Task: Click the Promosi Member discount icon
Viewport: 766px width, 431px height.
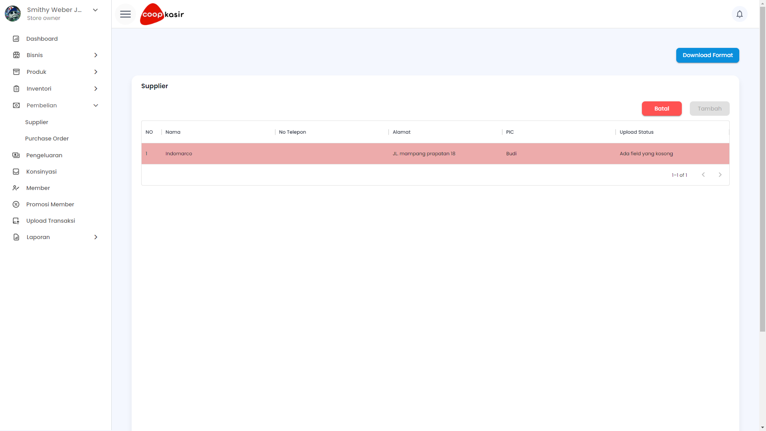Action: click(16, 204)
